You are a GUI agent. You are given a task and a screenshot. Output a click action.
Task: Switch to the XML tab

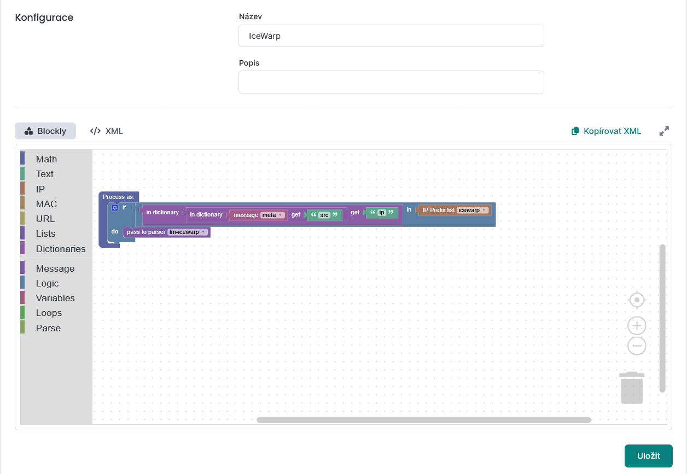(x=107, y=131)
